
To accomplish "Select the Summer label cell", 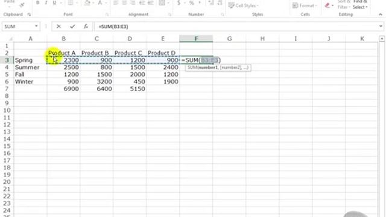I will 30,67.
